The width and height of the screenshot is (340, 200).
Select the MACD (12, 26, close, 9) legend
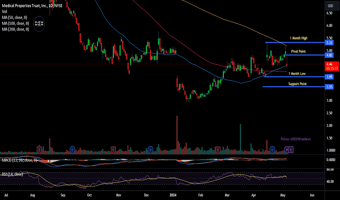pos(19,160)
